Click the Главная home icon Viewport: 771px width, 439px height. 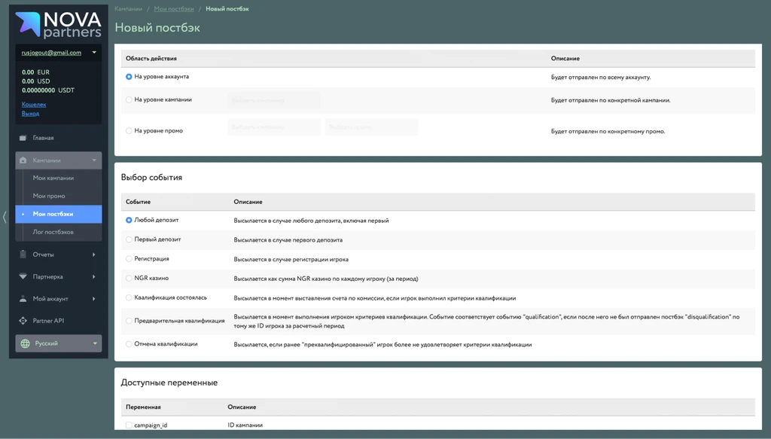tap(23, 138)
